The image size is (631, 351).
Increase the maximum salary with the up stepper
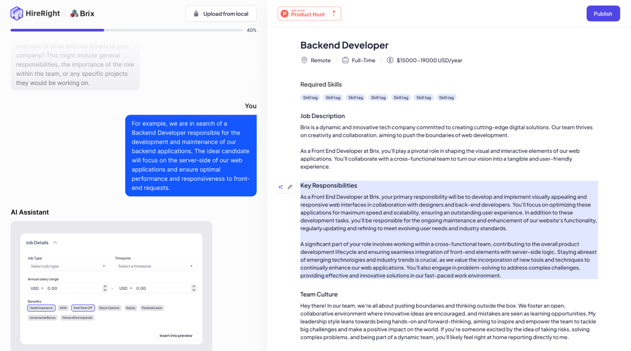tap(194, 286)
